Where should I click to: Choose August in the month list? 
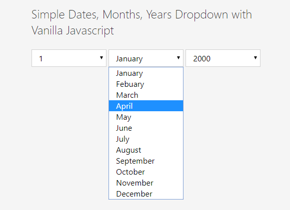click(146, 150)
